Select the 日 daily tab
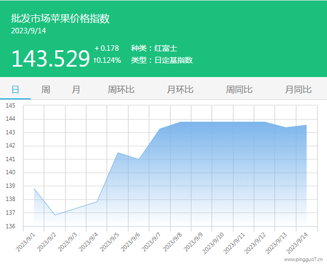This screenshot has width=327, height=266. coord(15,90)
